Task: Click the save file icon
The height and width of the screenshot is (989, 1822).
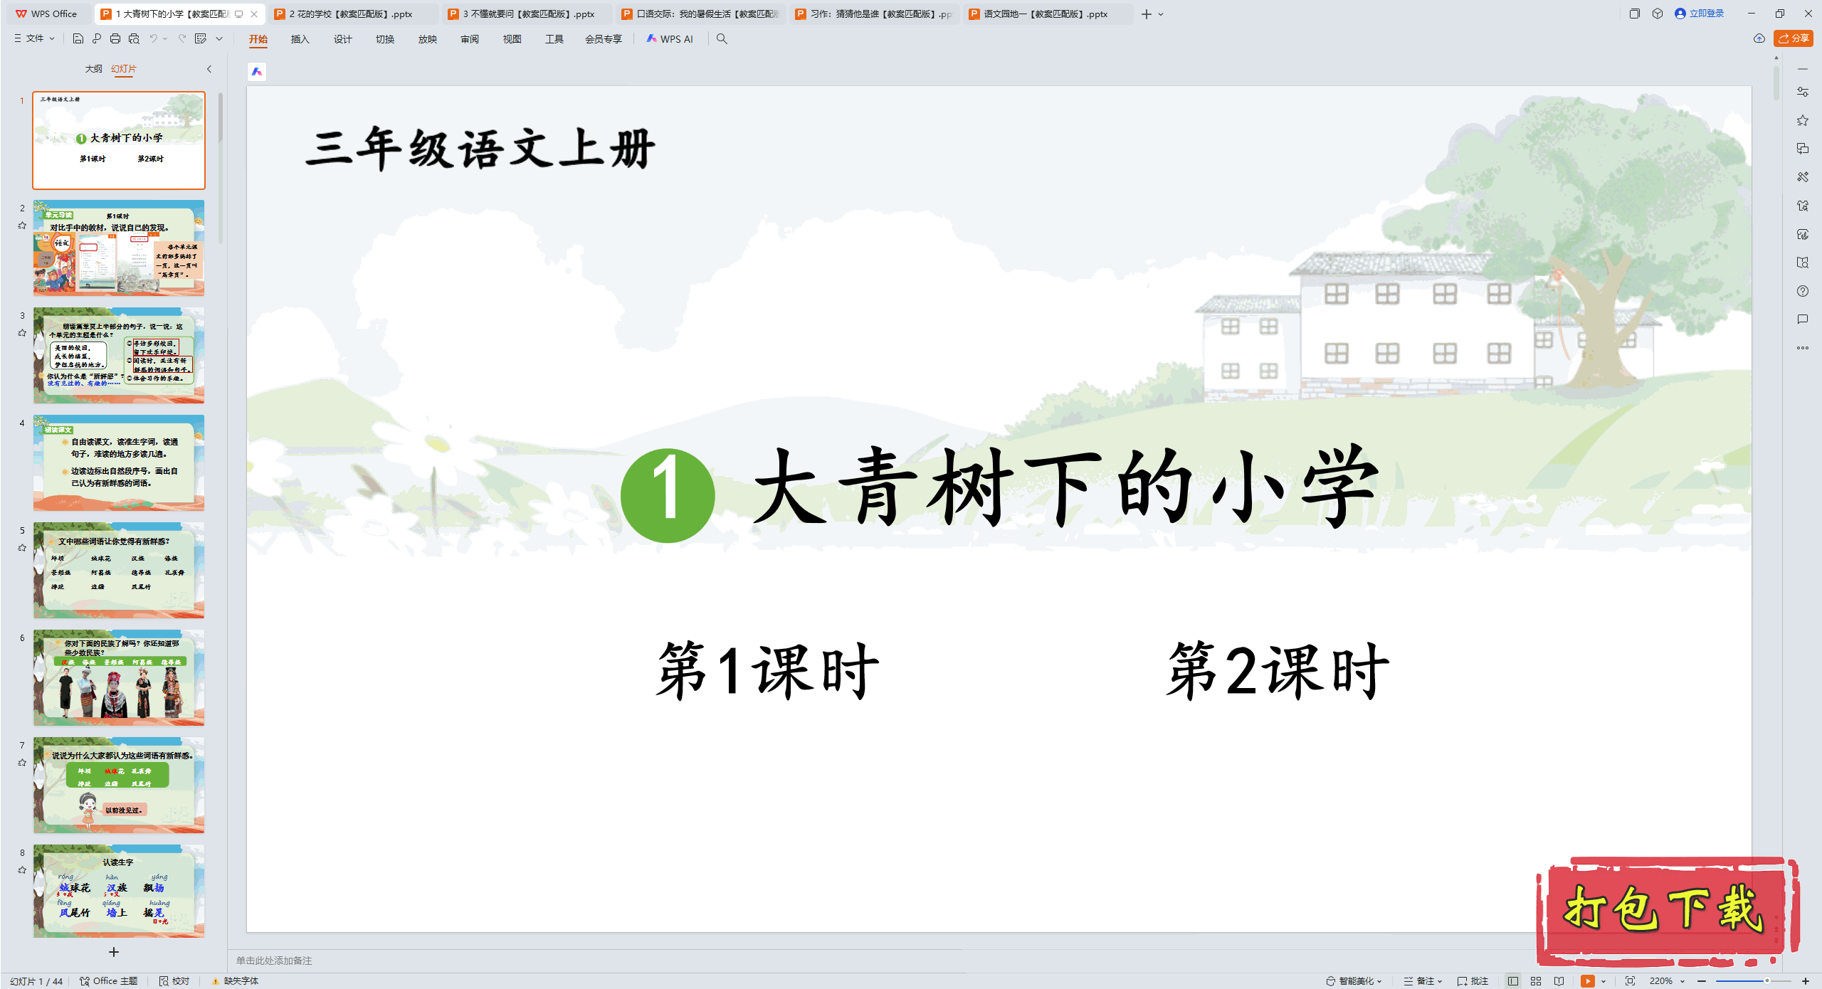Action: [x=78, y=38]
